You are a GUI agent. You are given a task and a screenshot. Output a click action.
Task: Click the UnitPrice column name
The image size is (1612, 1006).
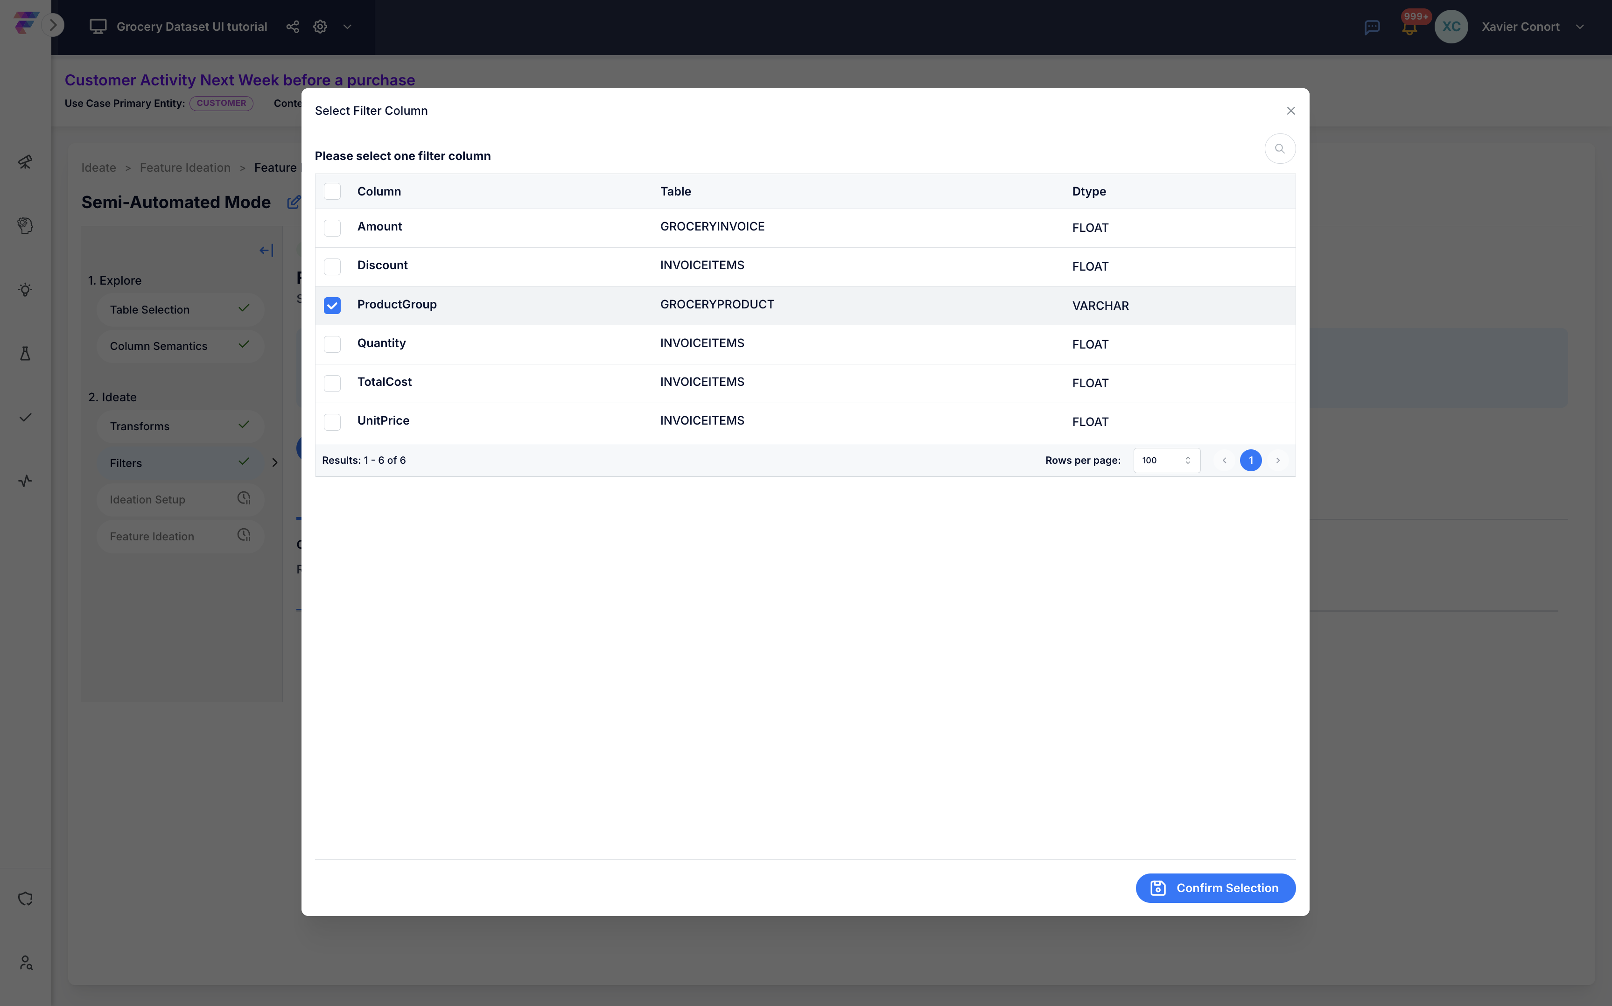[x=383, y=420]
